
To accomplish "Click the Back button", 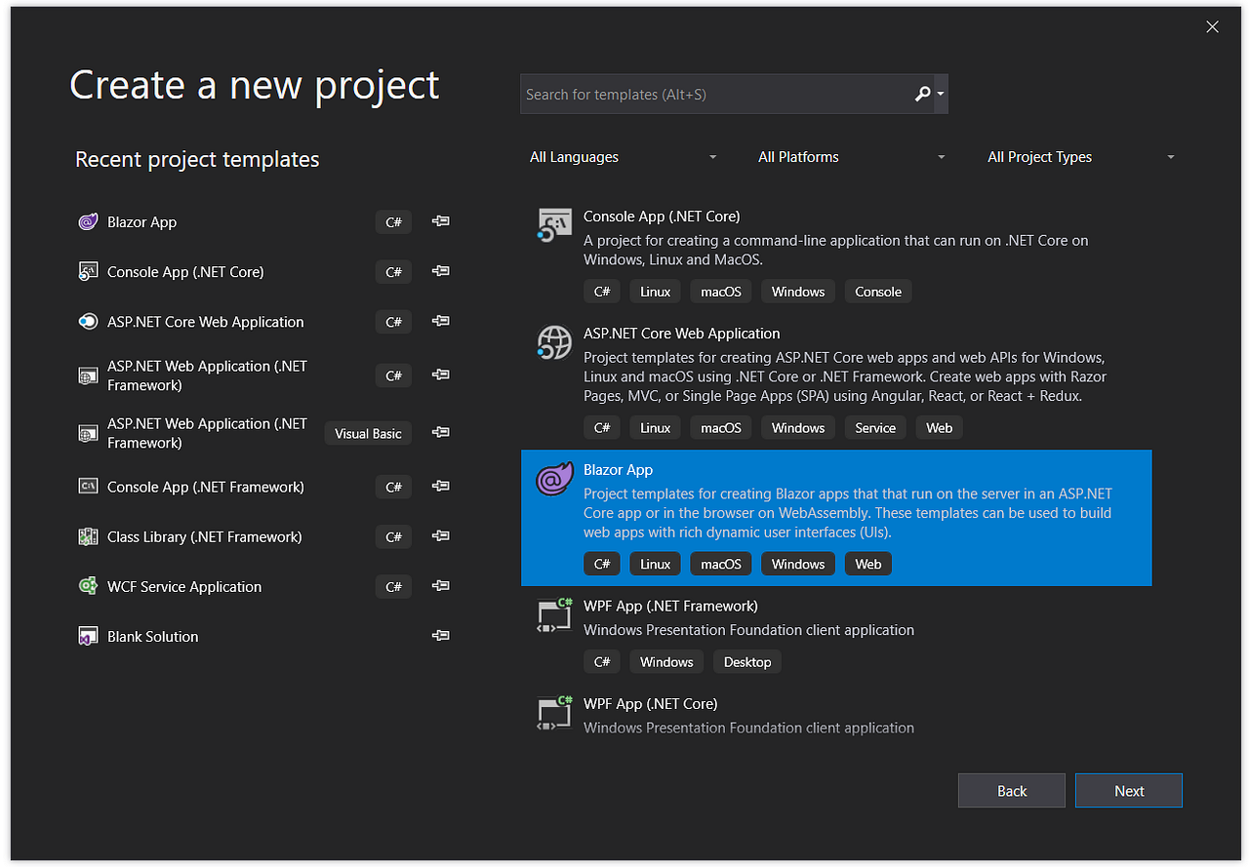I will click(1011, 790).
